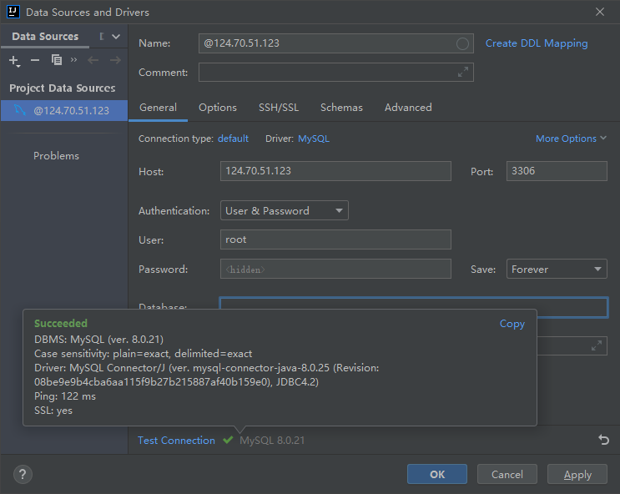Select Problems in the left panel
The image size is (620, 494).
click(x=56, y=156)
